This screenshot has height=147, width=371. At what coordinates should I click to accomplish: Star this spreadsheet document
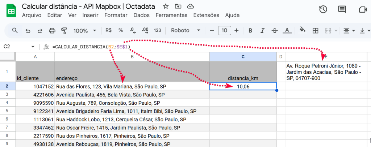166,7
